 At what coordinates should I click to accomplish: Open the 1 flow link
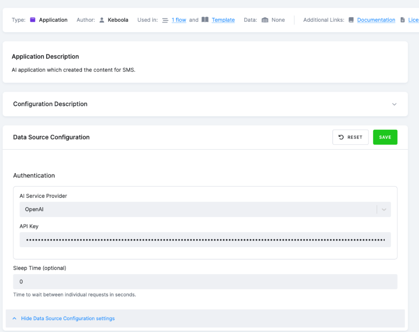tap(179, 19)
